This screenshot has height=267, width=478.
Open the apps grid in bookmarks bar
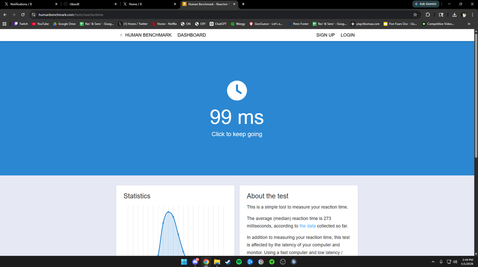coord(4,24)
